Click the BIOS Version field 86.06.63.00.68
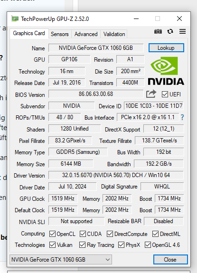 96,94
